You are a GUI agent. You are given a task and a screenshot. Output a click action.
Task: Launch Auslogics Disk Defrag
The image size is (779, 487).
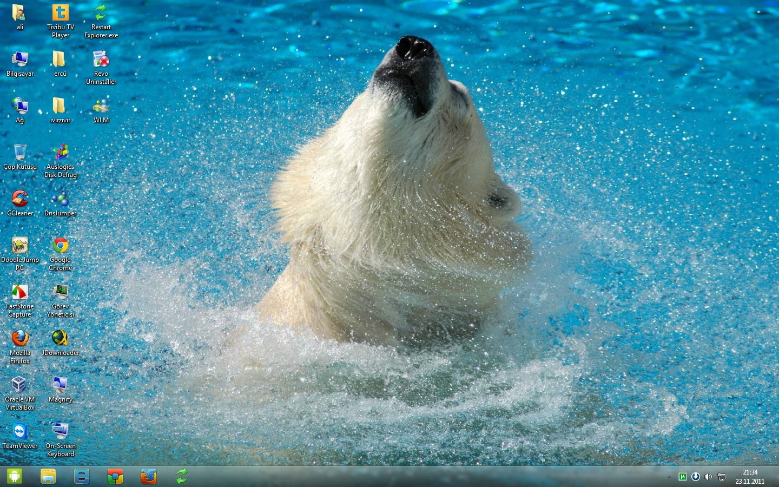click(x=60, y=161)
